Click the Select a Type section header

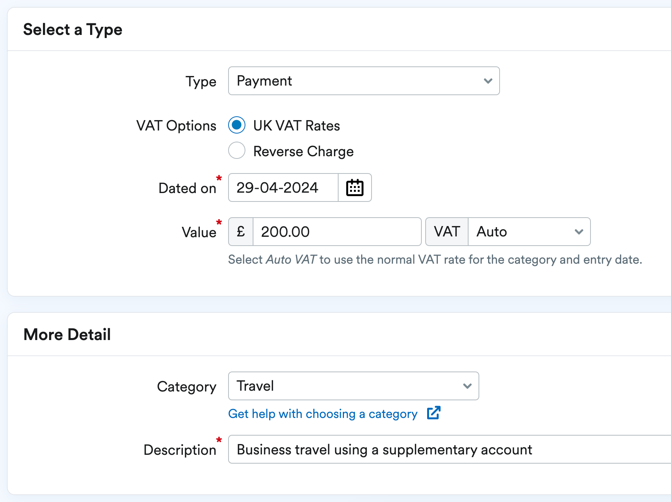coord(73,29)
